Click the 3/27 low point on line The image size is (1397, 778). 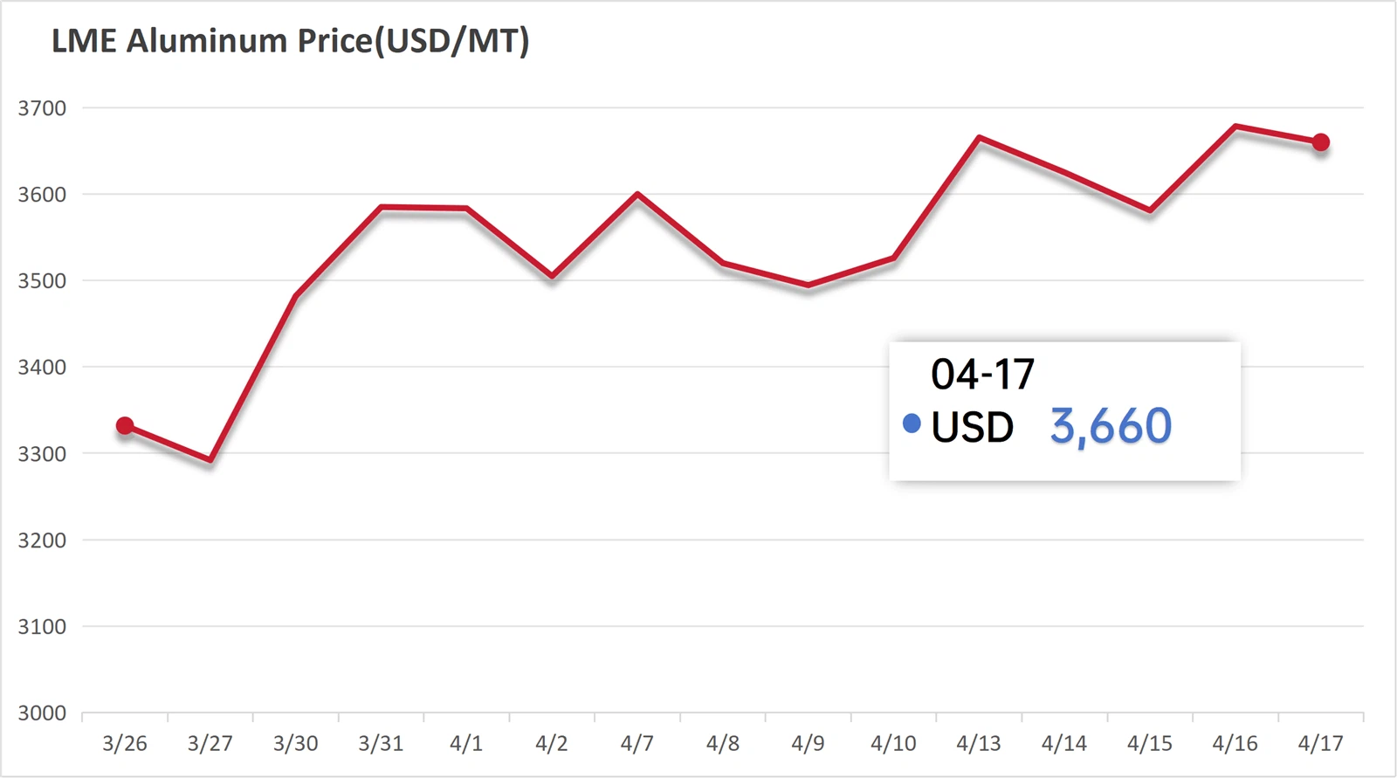pos(210,459)
